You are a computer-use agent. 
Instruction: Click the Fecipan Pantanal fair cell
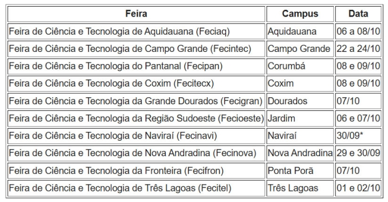tap(136, 66)
